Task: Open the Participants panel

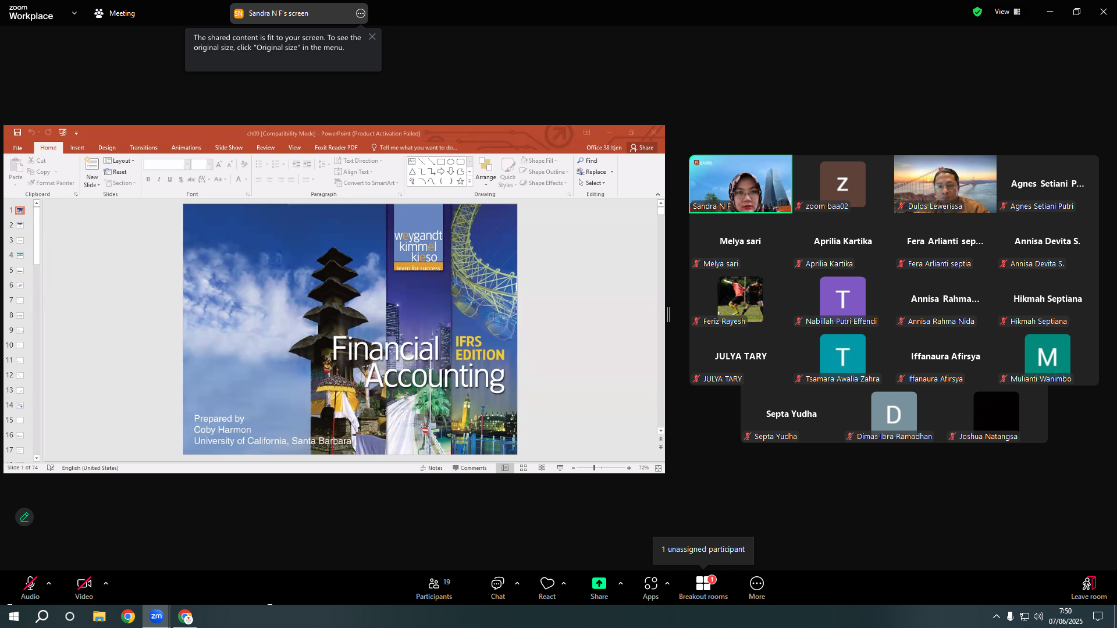Action: pos(434,587)
